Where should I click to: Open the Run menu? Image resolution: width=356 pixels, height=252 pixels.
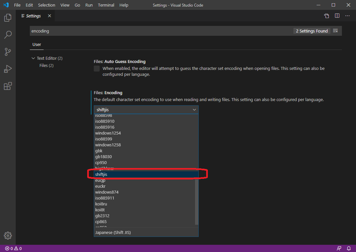[x=89, y=5]
